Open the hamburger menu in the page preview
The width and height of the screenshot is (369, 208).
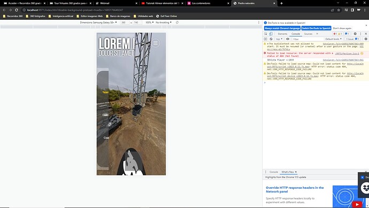[x=156, y=43]
